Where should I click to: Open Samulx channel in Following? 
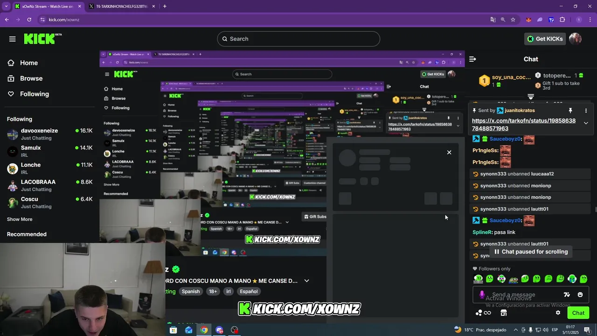pyautogui.click(x=49, y=151)
